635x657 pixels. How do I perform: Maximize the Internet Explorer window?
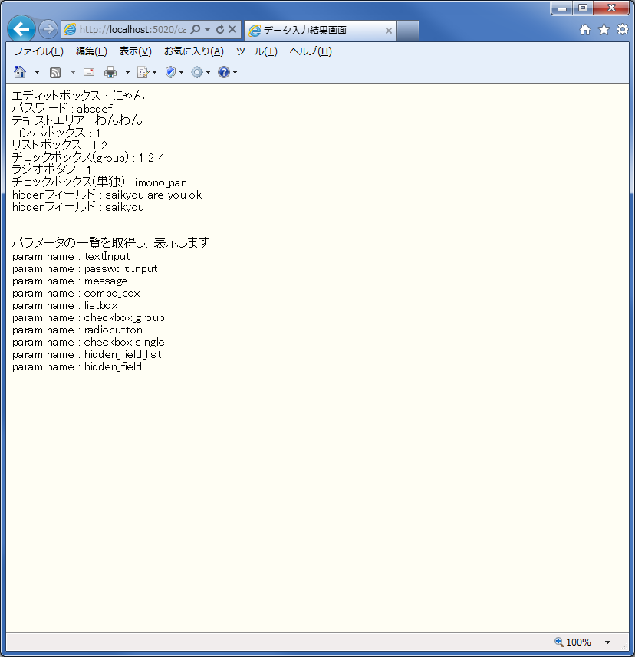[583, 8]
